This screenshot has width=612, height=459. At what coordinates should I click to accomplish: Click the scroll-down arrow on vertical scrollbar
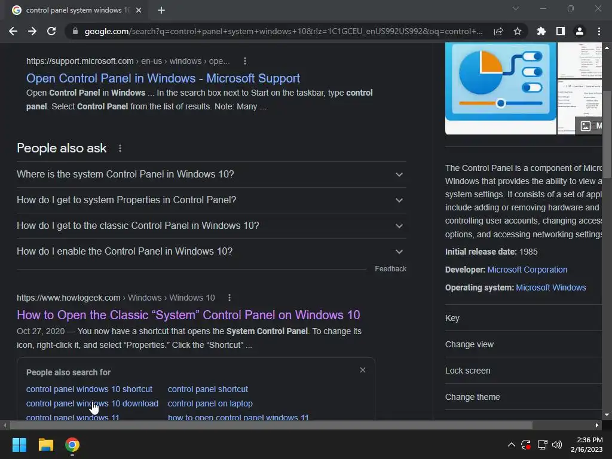click(607, 415)
